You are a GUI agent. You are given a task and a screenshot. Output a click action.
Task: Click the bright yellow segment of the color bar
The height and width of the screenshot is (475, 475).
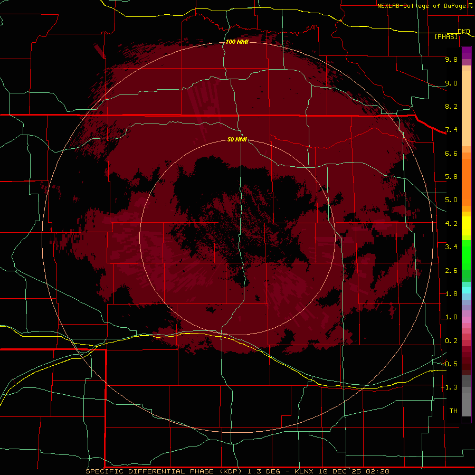click(x=466, y=226)
